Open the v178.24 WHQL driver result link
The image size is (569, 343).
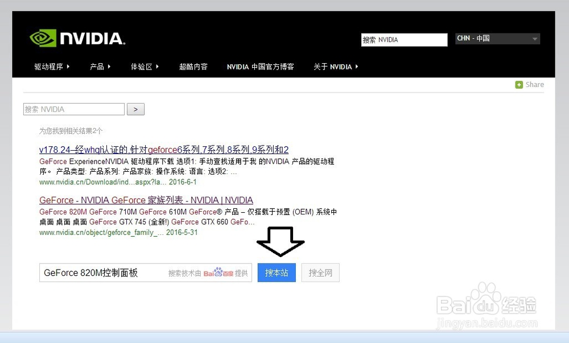[x=164, y=150]
